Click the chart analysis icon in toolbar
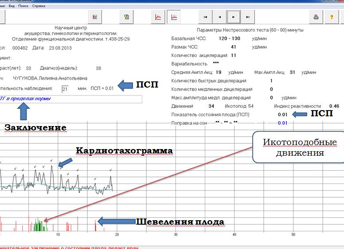This screenshot has width=344, height=249. (95, 17)
